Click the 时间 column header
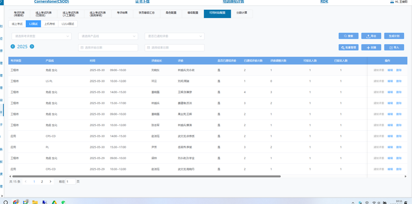The height and width of the screenshot is (204, 412). click(93, 61)
